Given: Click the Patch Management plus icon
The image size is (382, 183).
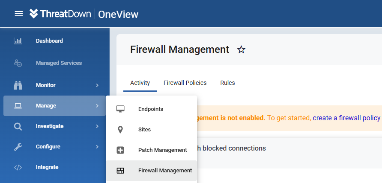Looking at the screenshot, I should (120, 150).
